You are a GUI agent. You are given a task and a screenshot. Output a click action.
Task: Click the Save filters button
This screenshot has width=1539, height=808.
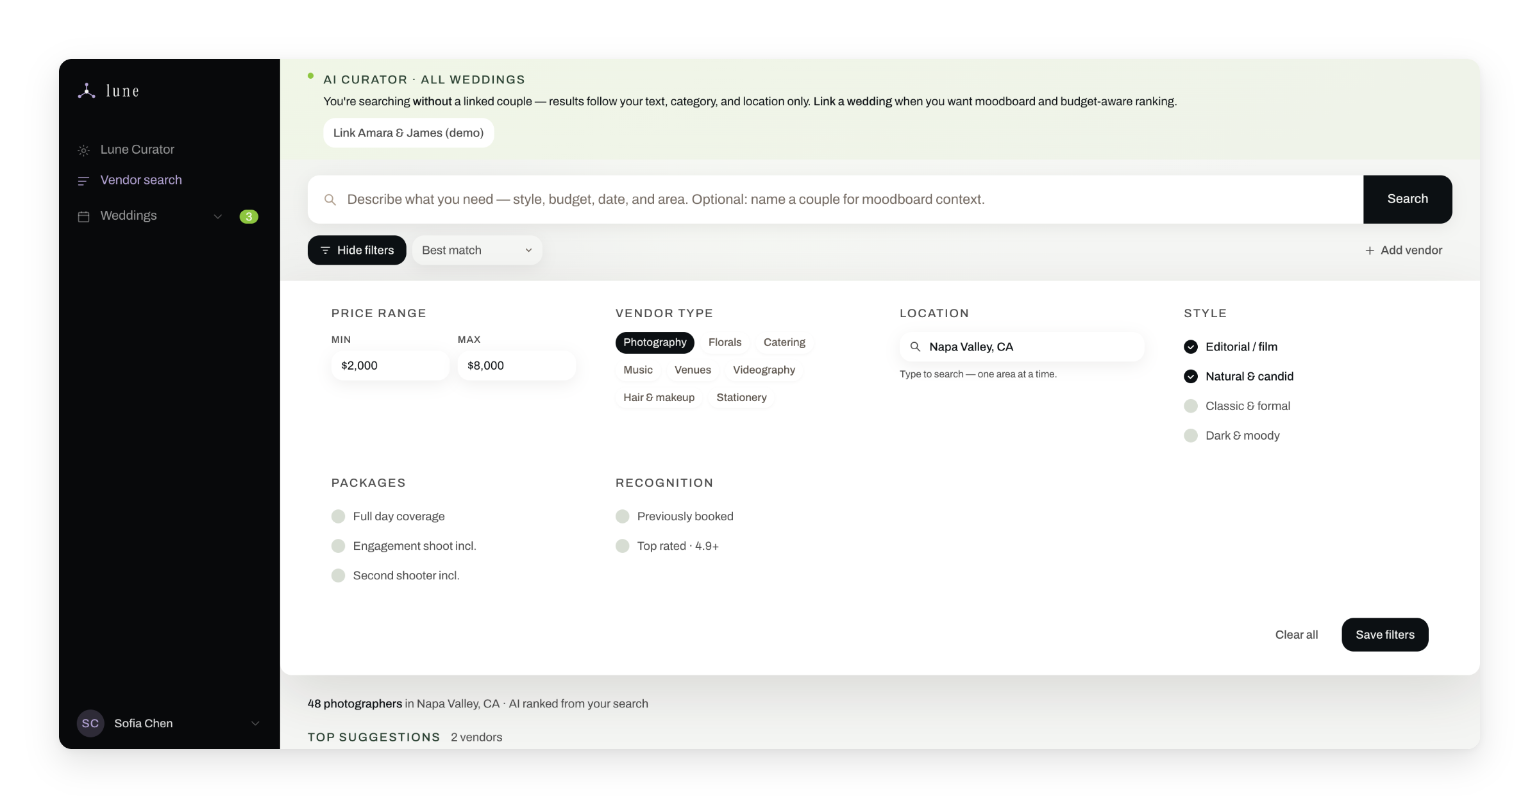point(1385,635)
